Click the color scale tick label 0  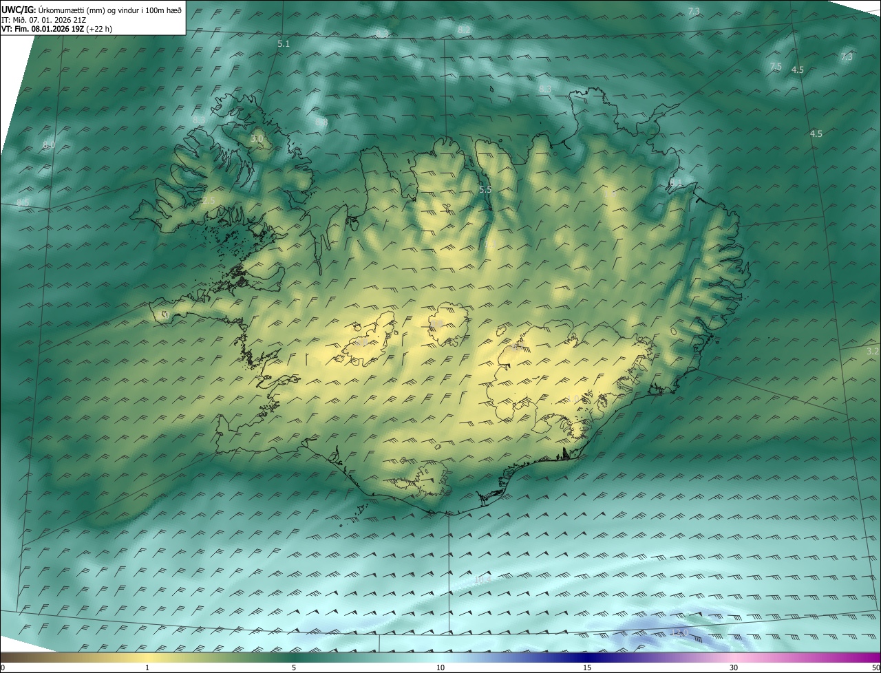click(3, 667)
